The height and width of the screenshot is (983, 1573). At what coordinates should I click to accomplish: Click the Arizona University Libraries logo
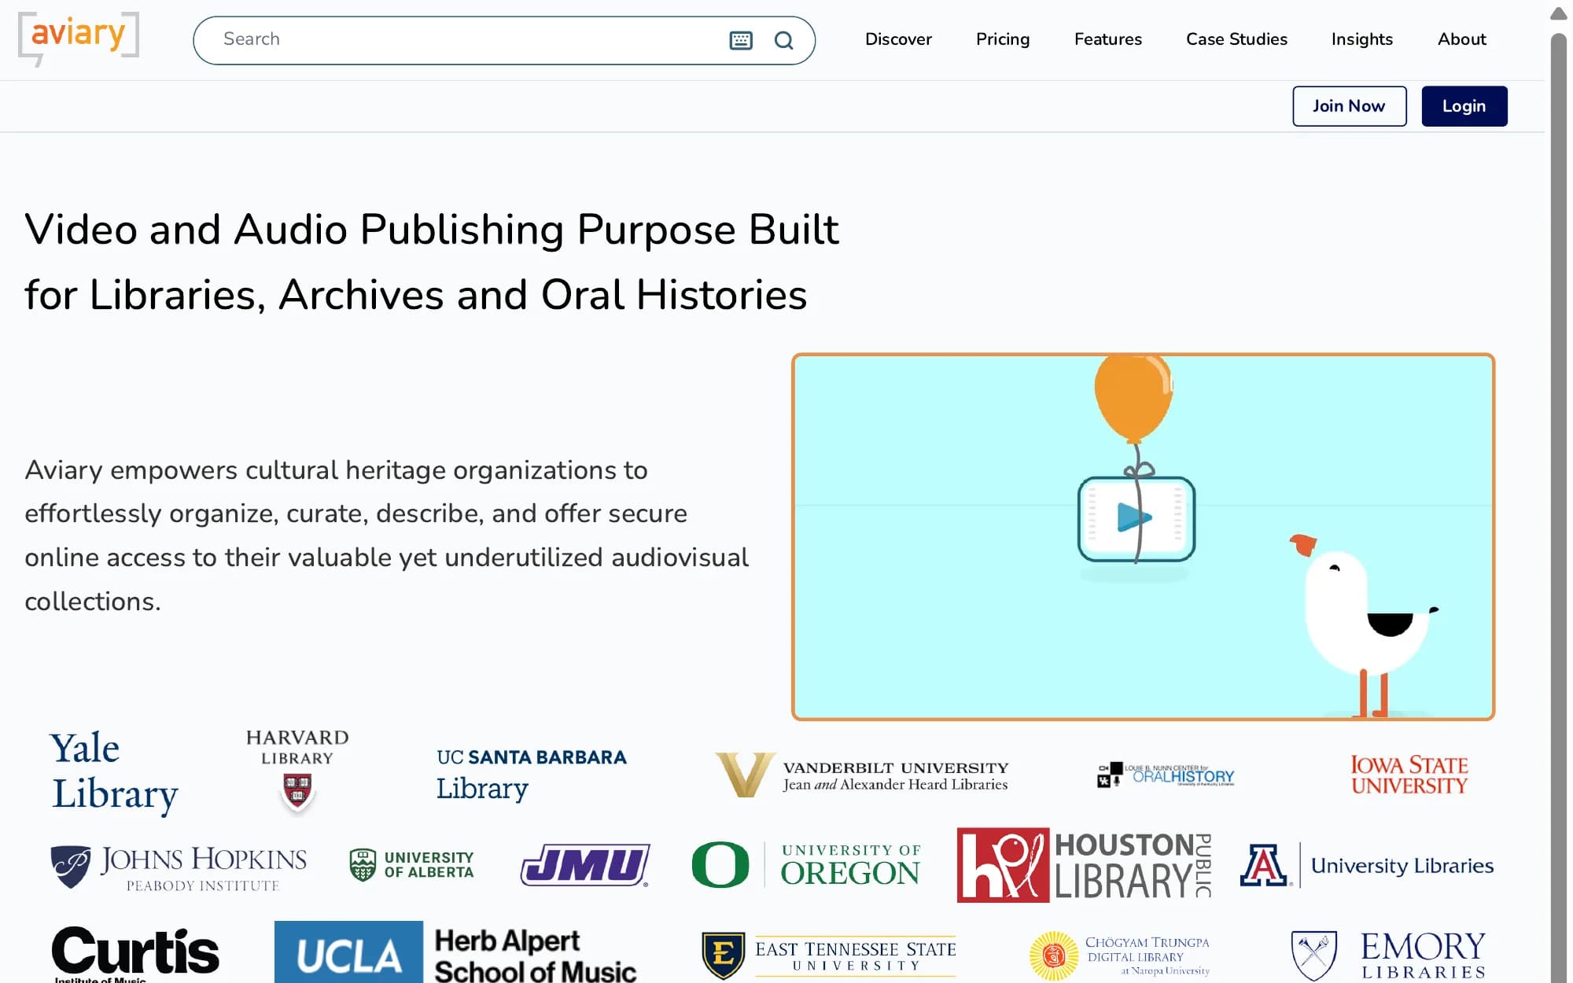(1367, 865)
